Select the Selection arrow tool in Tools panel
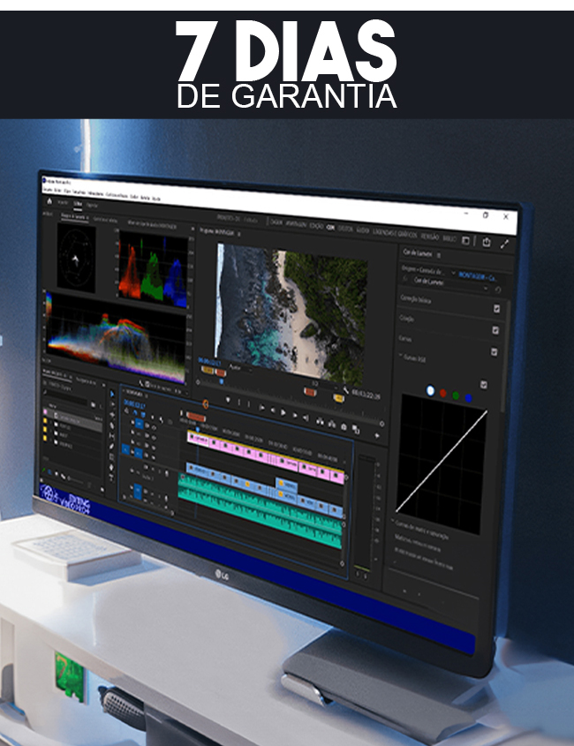Image resolution: width=574 pixels, height=746 pixels. click(x=112, y=394)
